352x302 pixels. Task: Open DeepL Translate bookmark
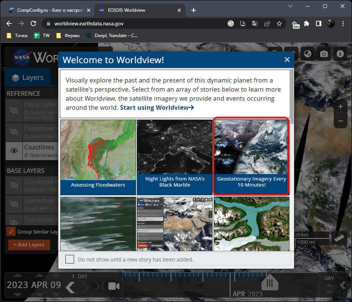pyautogui.click(x=112, y=36)
